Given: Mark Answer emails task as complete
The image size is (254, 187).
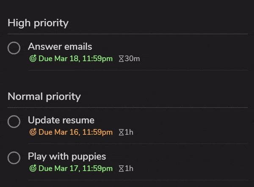Looking at the screenshot, I should pos(14,48).
